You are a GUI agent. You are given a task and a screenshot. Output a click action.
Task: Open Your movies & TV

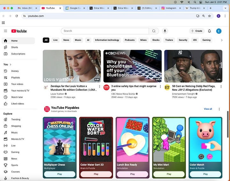18,91
